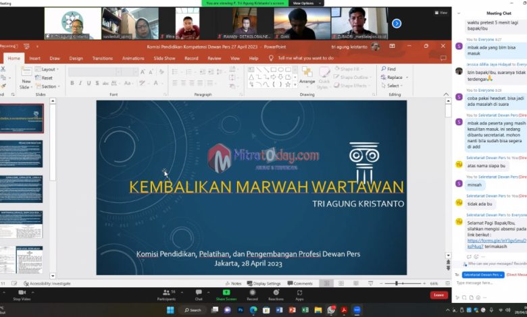Screen dimensions: 527x317
Task: Open Shape Effects dropdown
Action: 352,86
